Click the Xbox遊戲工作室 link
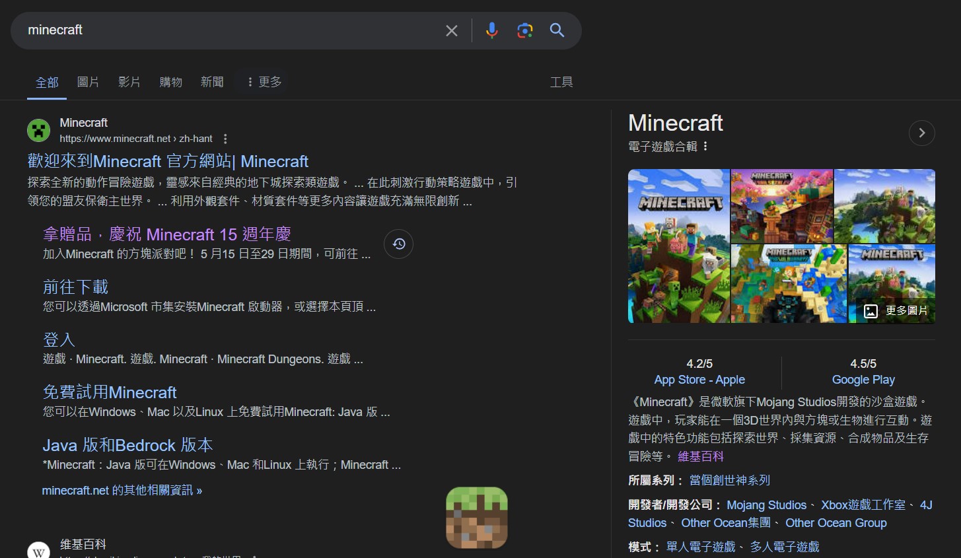The width and height of the screenshot is (961, 558). click(863, 505)
